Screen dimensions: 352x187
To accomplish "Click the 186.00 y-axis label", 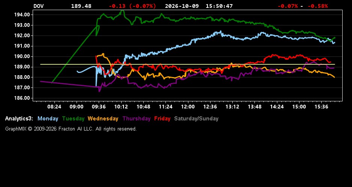I will pos(22,98).
